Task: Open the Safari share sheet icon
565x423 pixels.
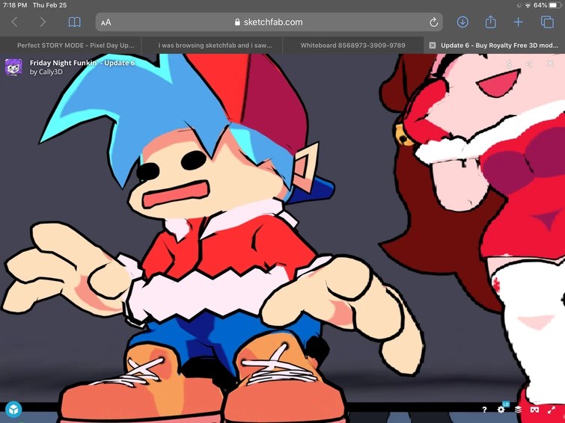Action: 490,22
